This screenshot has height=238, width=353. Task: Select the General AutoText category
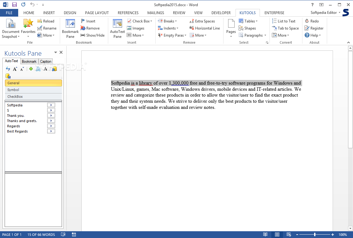point(33,83)
